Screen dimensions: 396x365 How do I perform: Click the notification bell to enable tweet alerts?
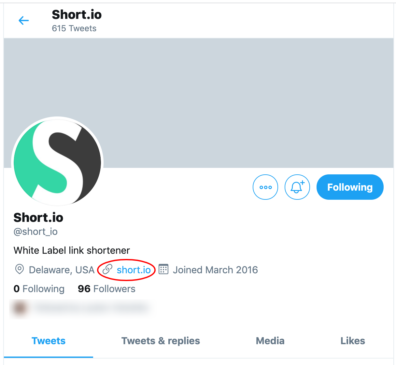[297, 187]
